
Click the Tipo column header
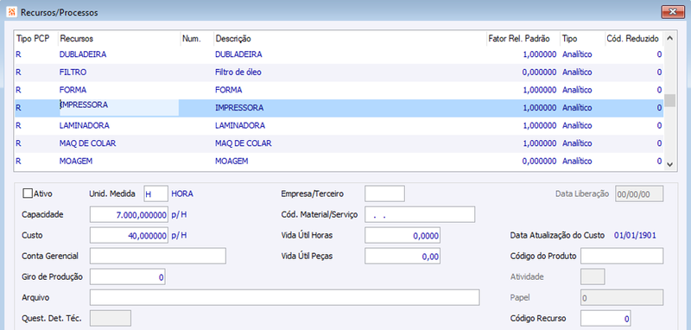coord(582,39)
